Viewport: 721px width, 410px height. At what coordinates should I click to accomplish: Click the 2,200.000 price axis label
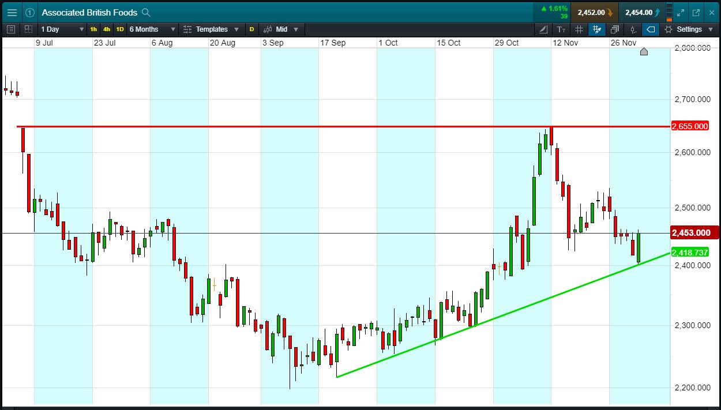[692, 388]
